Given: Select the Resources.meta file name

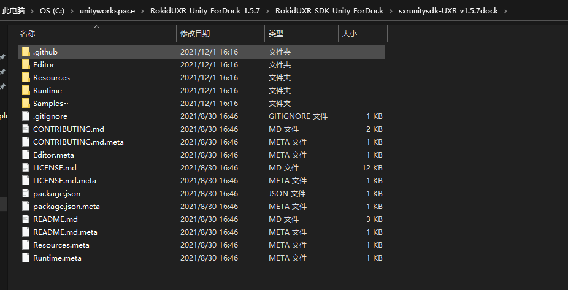Looking at the screenshot, I should [61, 245].
